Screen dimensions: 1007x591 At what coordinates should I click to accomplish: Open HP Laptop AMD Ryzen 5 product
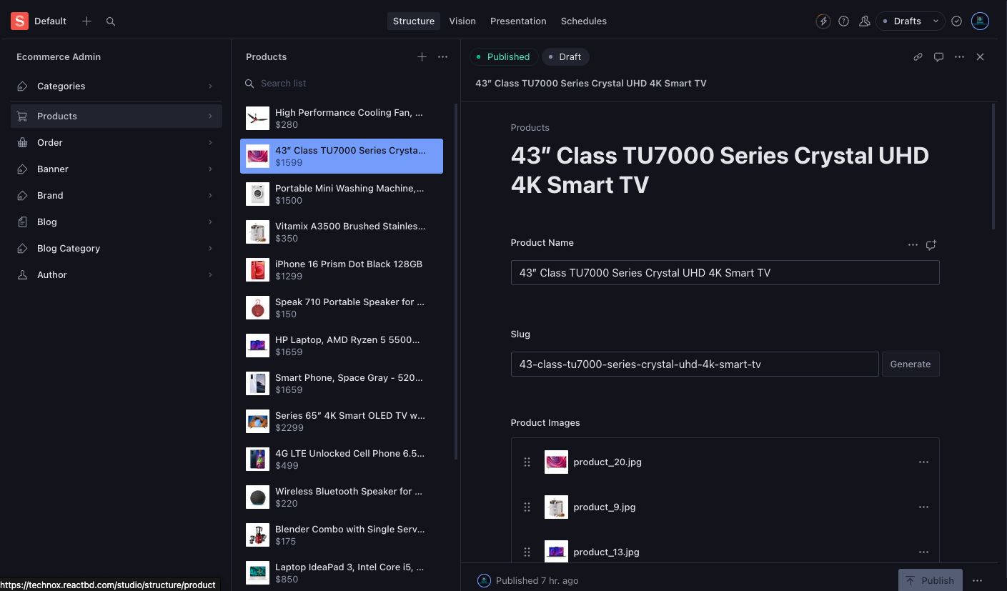(342, 345)
